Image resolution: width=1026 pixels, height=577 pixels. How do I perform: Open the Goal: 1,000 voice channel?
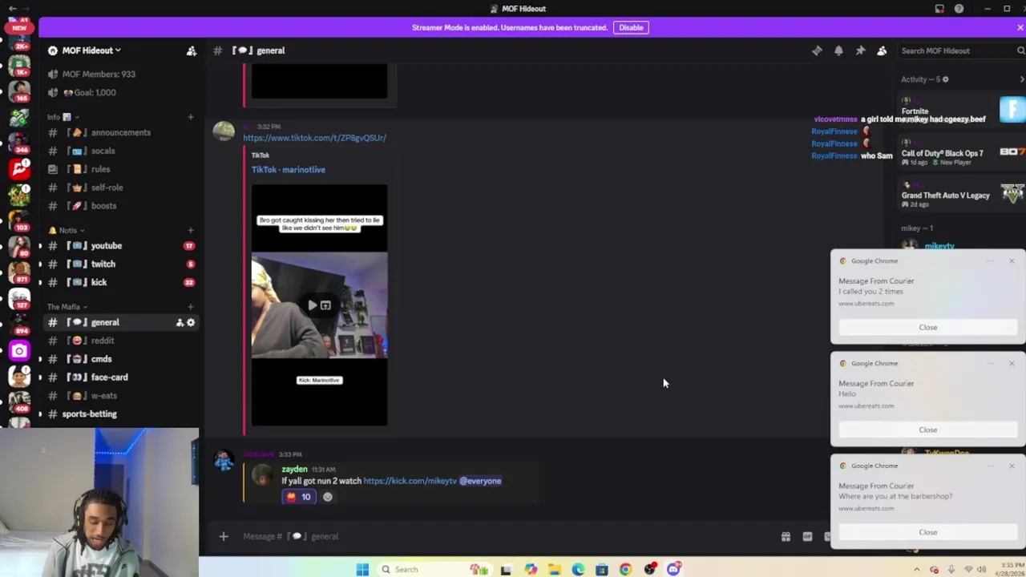pos(89,92)
